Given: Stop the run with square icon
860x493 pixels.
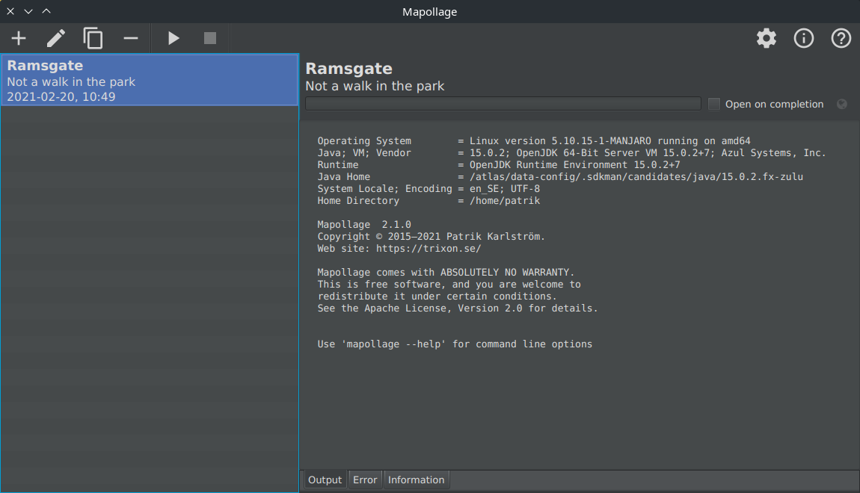Looking at the screenshot, I should point(210,38).
